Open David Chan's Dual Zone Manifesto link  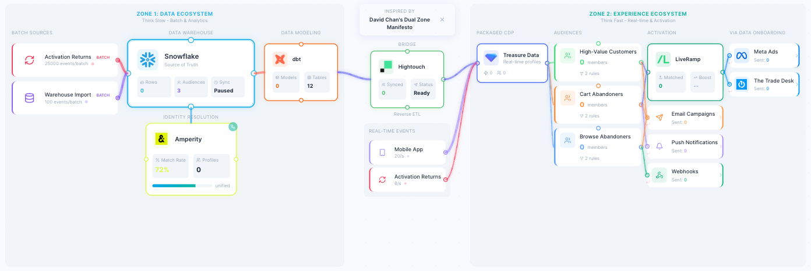point(400,23)
